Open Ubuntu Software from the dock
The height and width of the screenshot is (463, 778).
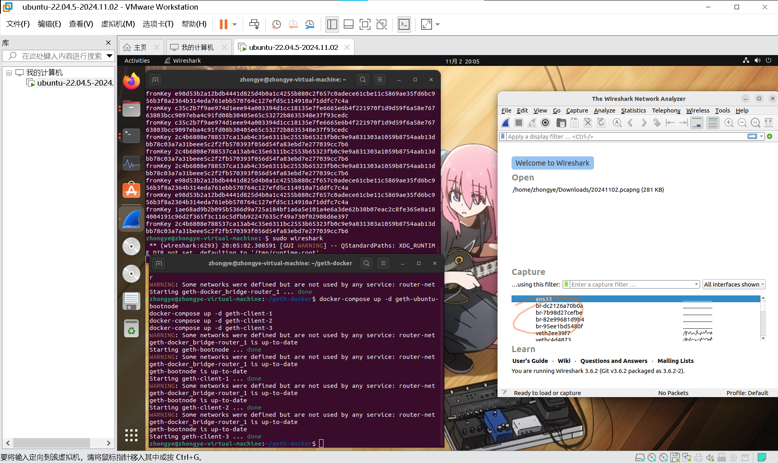(x=131, y=190)
